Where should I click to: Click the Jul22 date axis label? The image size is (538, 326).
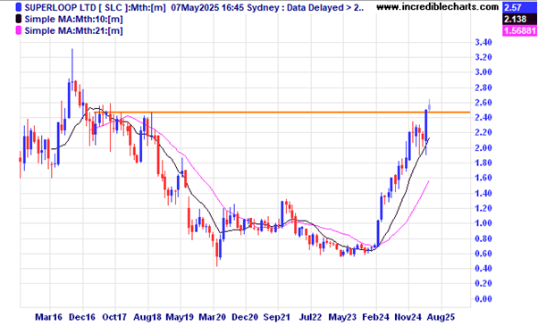310,317
